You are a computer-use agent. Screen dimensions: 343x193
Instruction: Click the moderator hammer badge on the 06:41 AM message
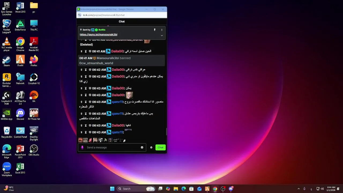[108, 51]
